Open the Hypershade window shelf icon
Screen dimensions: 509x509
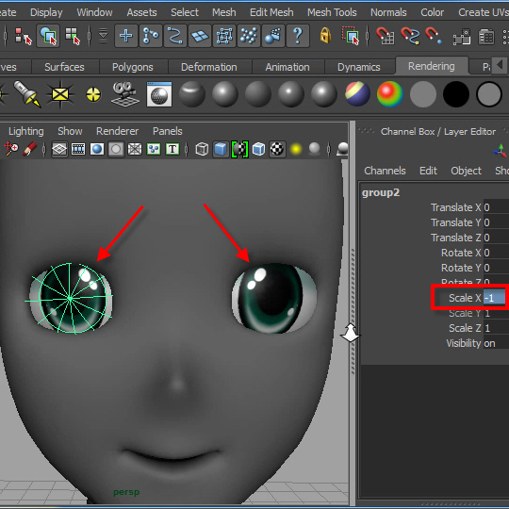pyautogui.click(x=159, y=94)
